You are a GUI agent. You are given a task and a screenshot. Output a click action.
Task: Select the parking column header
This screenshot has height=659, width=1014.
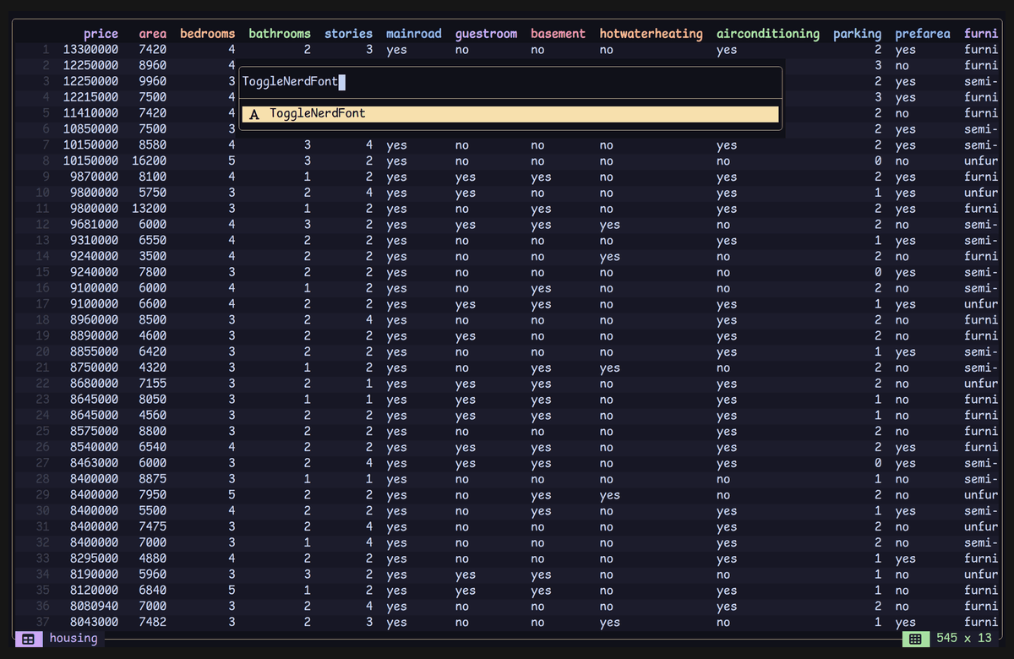pyautogui.click(x=858, y=34)
